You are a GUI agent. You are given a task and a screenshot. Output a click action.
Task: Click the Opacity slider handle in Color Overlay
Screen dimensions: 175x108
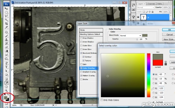tap(137, 39)
